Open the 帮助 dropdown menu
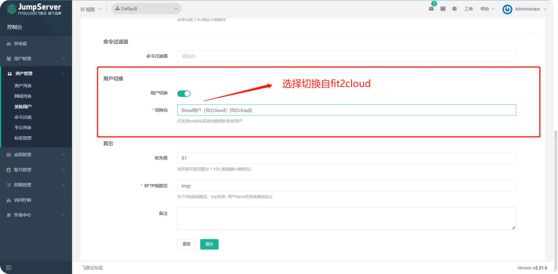 pyautogui.click(x=487, y=9)
